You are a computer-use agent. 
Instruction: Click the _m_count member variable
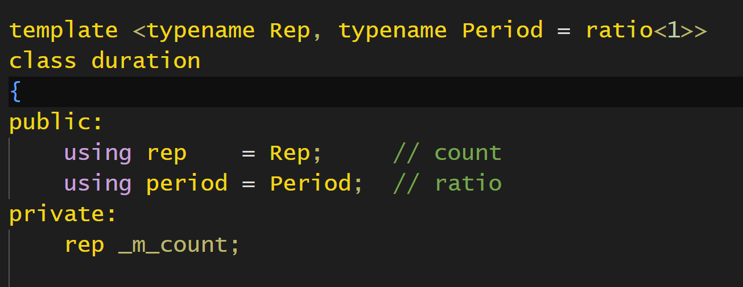173,244
